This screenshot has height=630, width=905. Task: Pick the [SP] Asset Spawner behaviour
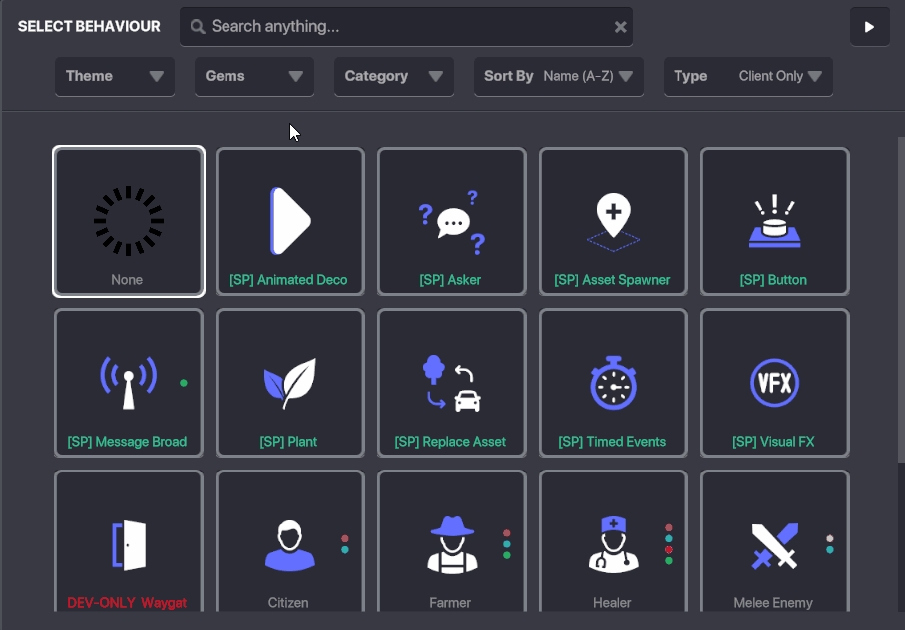(x=613, y=221)
